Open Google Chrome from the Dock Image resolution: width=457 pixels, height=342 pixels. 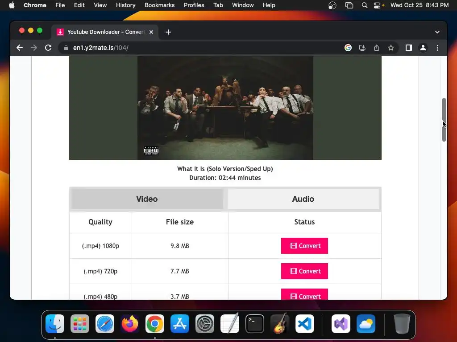point(155,324)
